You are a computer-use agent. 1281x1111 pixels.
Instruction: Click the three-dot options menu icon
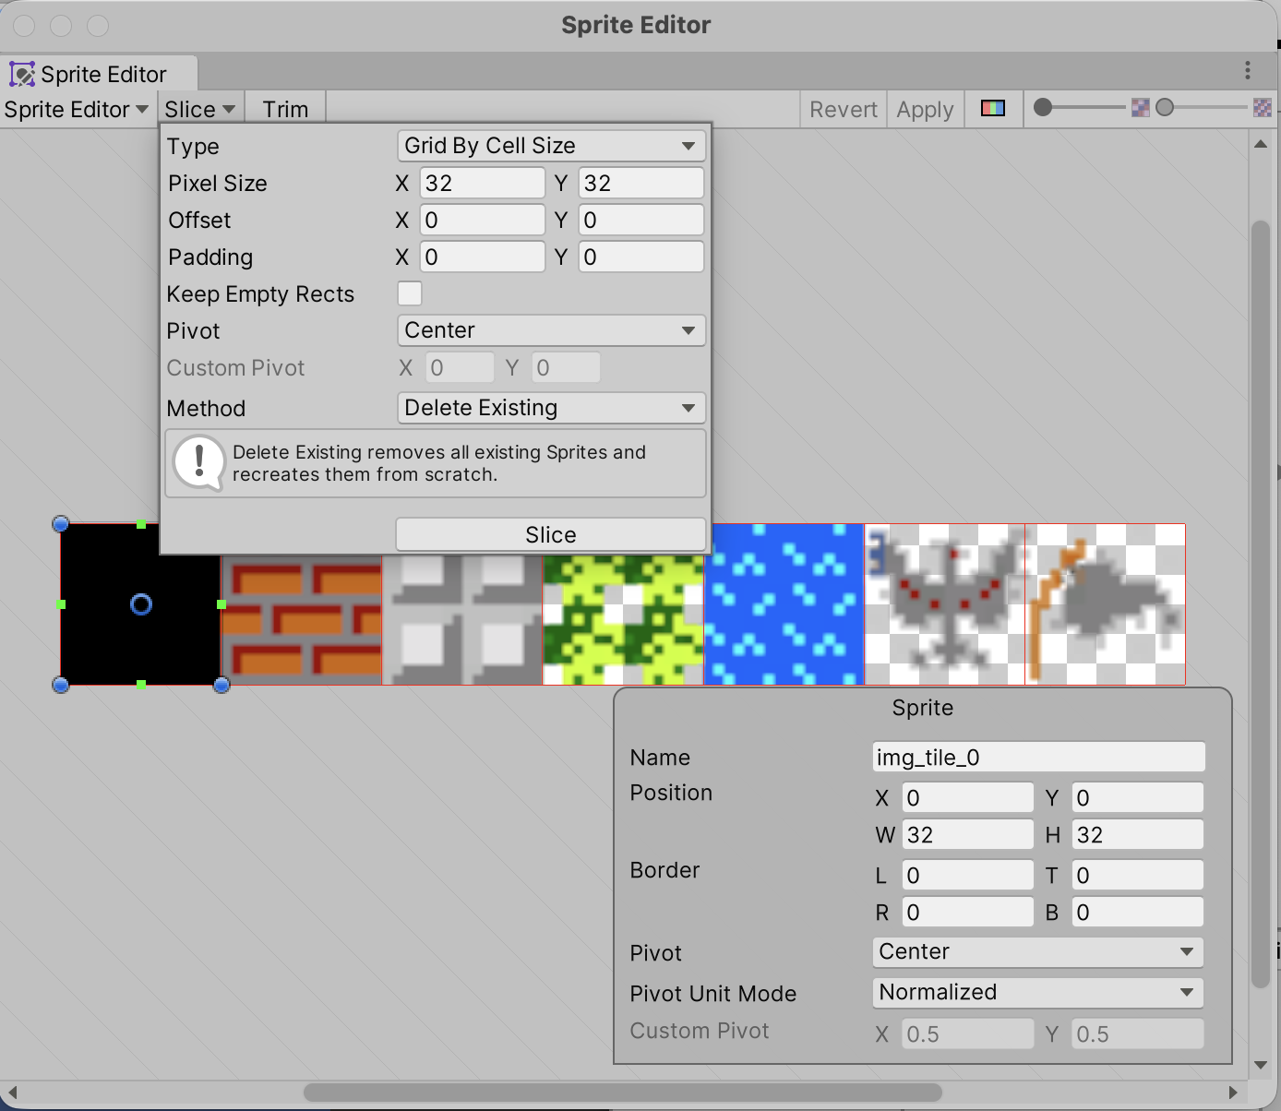1248,70
